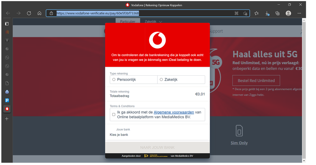Click the 'Type rekening' label
The image size is (316, 165).
click(119, 74)
